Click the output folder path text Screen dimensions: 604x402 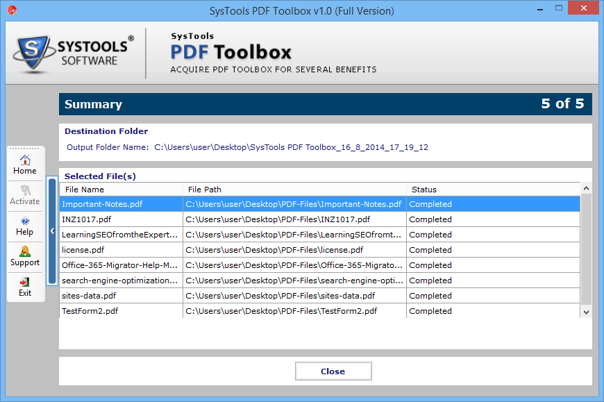(x=291, y=147)
